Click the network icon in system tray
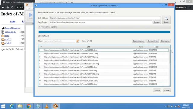The image size is (193, 109). (x=176, y=106)
